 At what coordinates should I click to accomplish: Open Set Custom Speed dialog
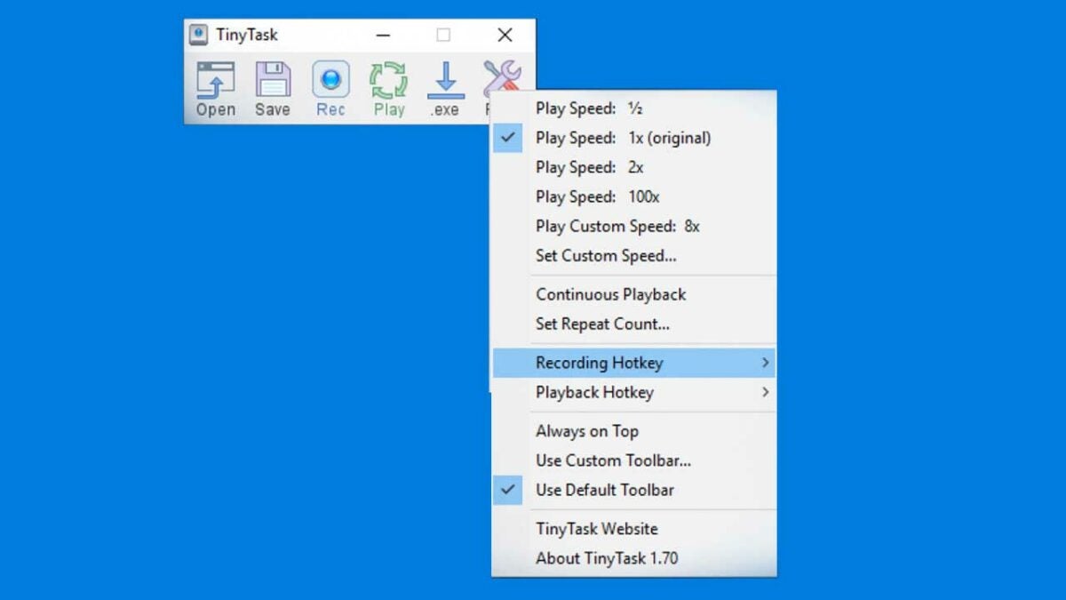[x=605, y=256]
